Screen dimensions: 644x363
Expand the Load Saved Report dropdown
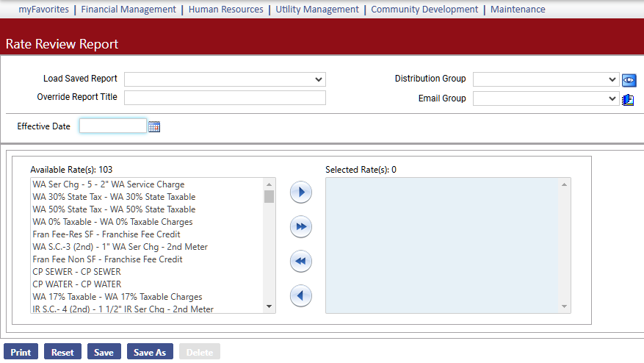click(x=225, y=79)
